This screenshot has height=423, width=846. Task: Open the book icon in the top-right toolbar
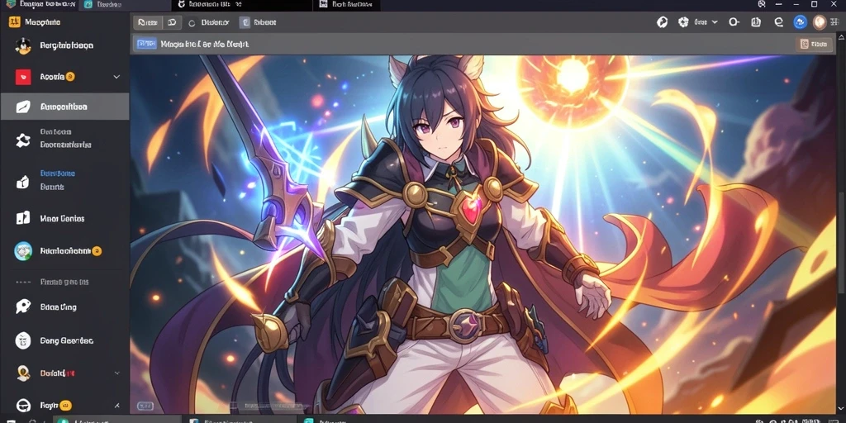pos(756,22)
